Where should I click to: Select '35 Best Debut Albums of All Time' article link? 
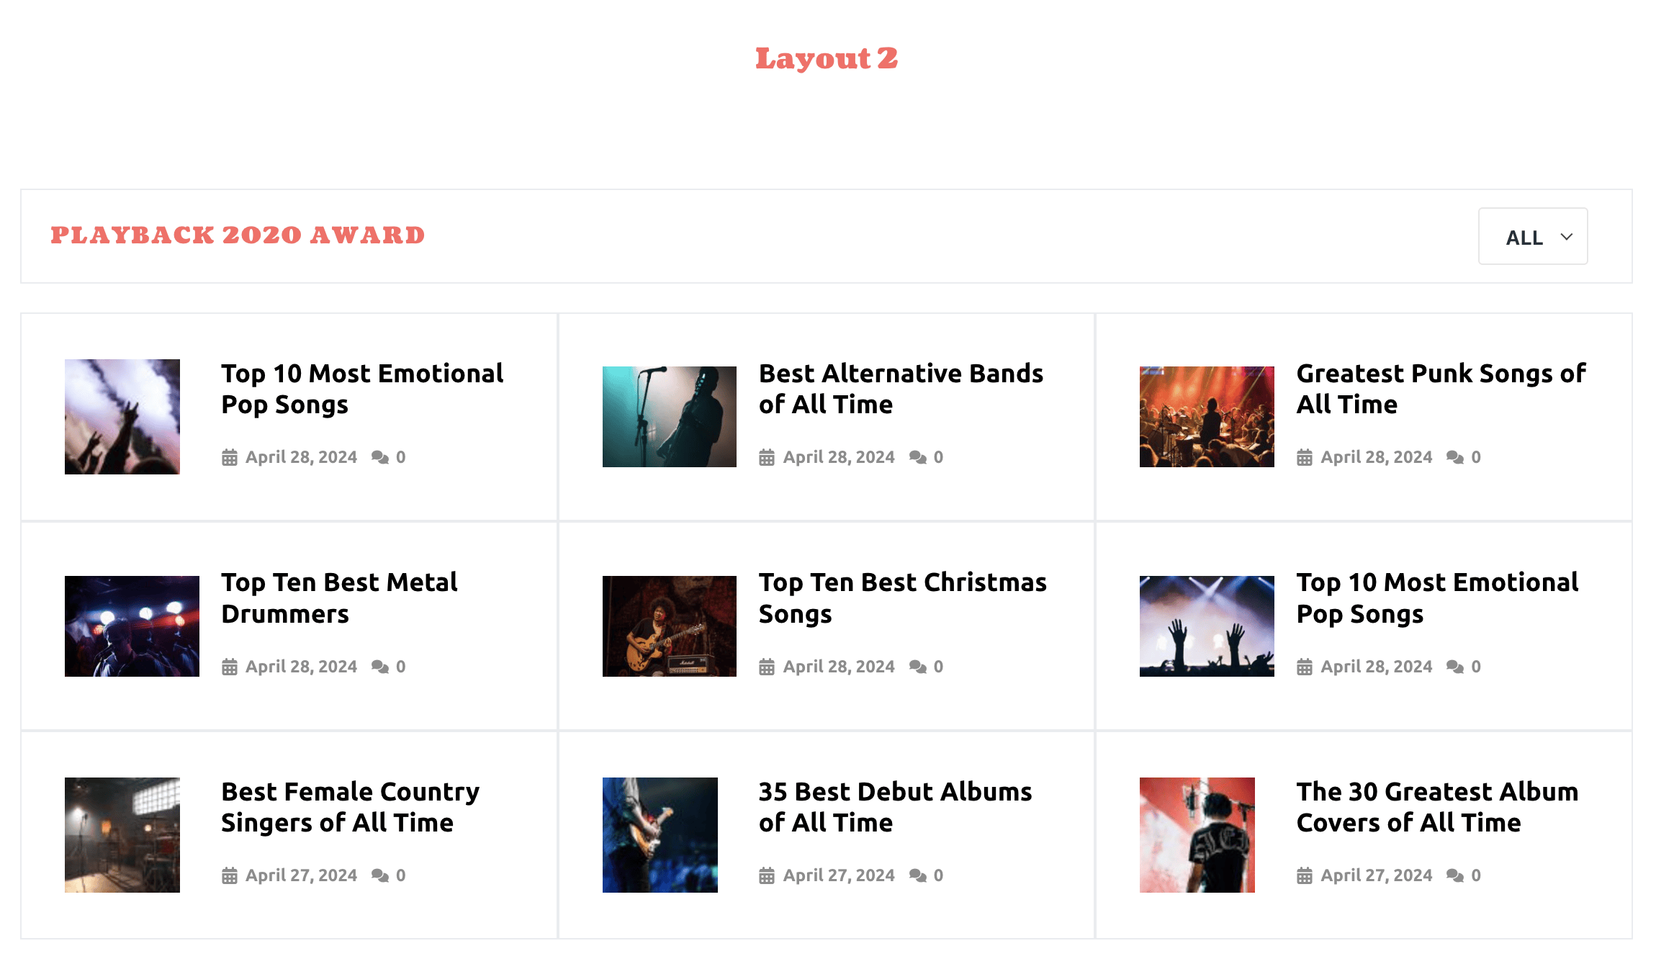(x=895, y=806)
